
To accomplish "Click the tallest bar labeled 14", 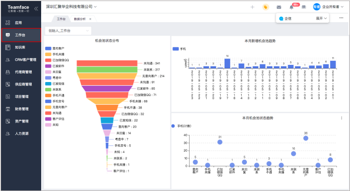I will (227, 63).
